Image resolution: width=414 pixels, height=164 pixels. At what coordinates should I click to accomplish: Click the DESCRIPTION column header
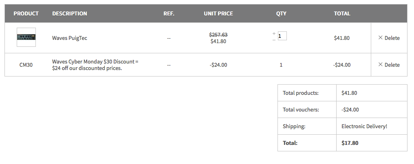tap(69, 13)
